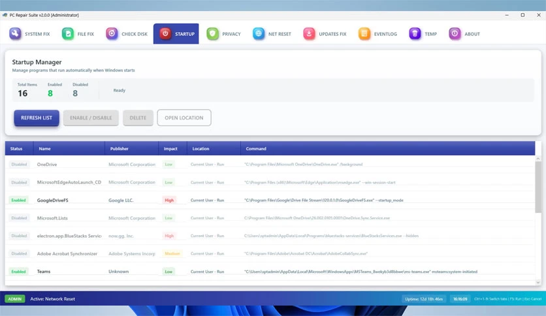Click the Enabled badge on GoogleDriveFS row
Viewport: 546px width, 316px height.
point(18,200)
